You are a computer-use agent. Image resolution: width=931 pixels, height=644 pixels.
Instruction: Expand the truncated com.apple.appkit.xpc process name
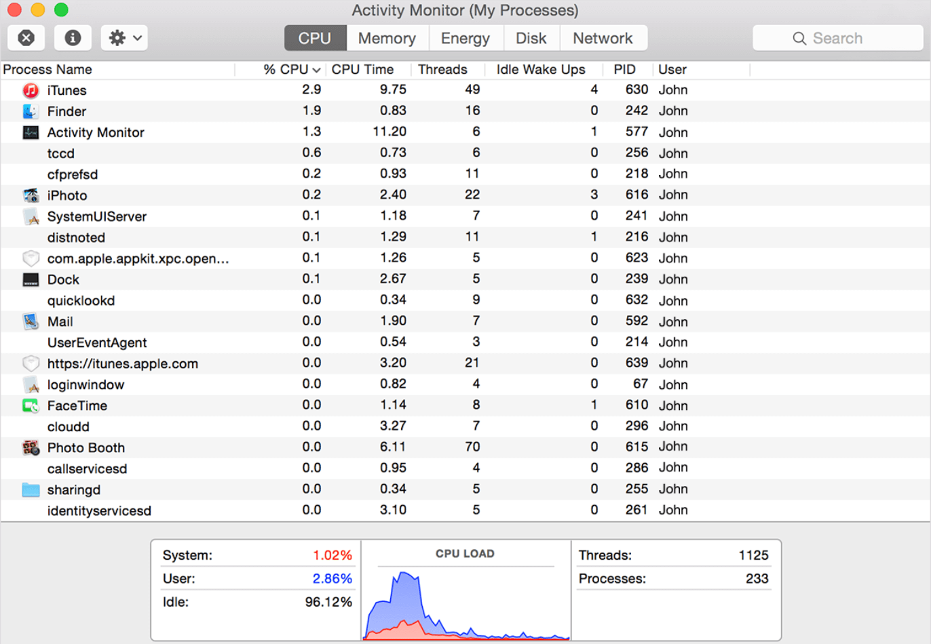click(x=138, y=258)
